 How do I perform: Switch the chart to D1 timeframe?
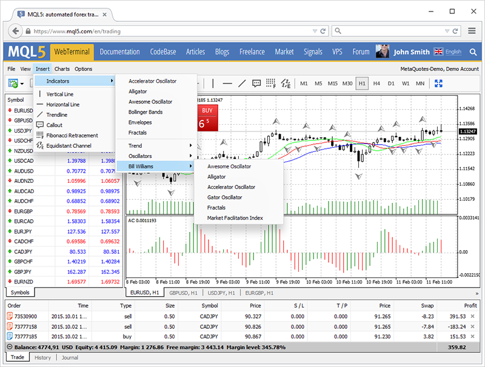391,84
